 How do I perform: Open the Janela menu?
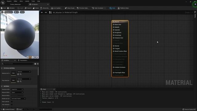pos(27,1)
